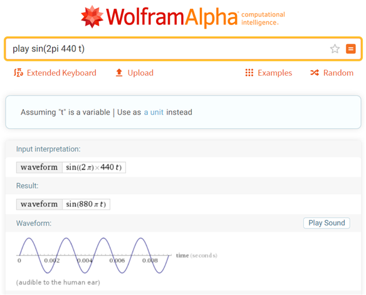The image size is (366, 295).
Task: Click the Random shuffle icon
Action: [x=315, y=73]
